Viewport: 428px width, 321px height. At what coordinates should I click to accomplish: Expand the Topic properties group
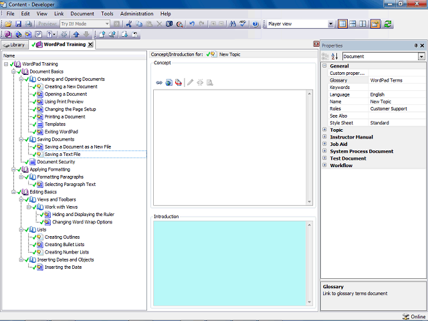(x=324, y=130)
